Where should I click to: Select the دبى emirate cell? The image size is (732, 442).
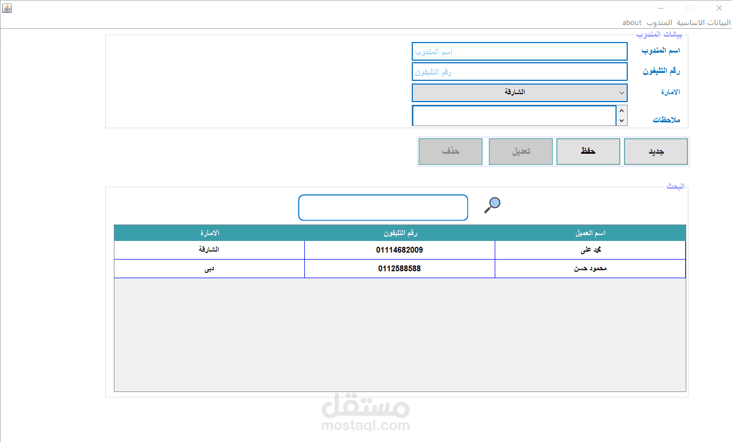pos(210,269)
